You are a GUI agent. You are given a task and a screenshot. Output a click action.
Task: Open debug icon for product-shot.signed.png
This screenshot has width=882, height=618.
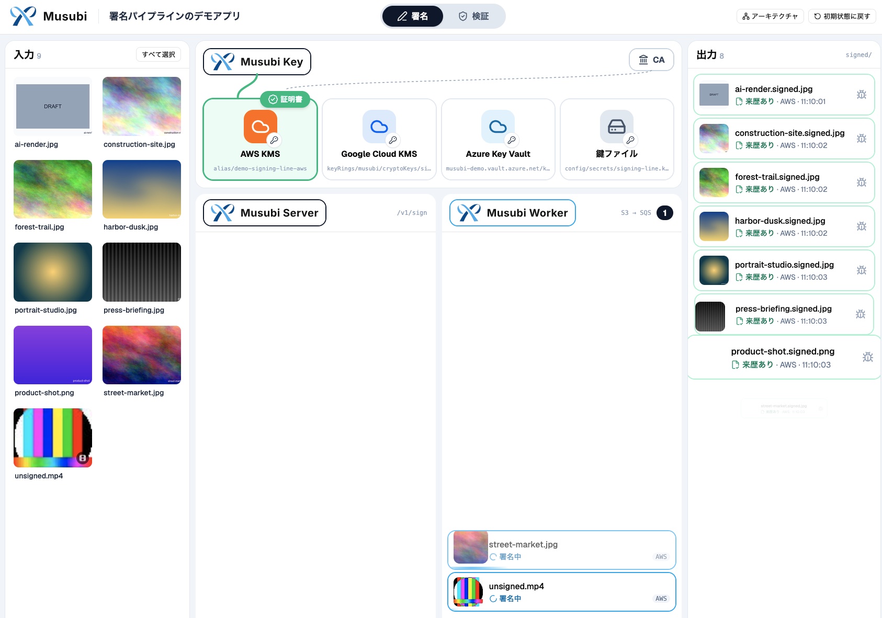click(x=868, y=357)
